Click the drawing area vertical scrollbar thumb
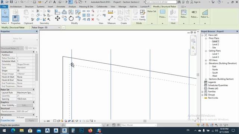239x134 pixels. tap(198, 75)
